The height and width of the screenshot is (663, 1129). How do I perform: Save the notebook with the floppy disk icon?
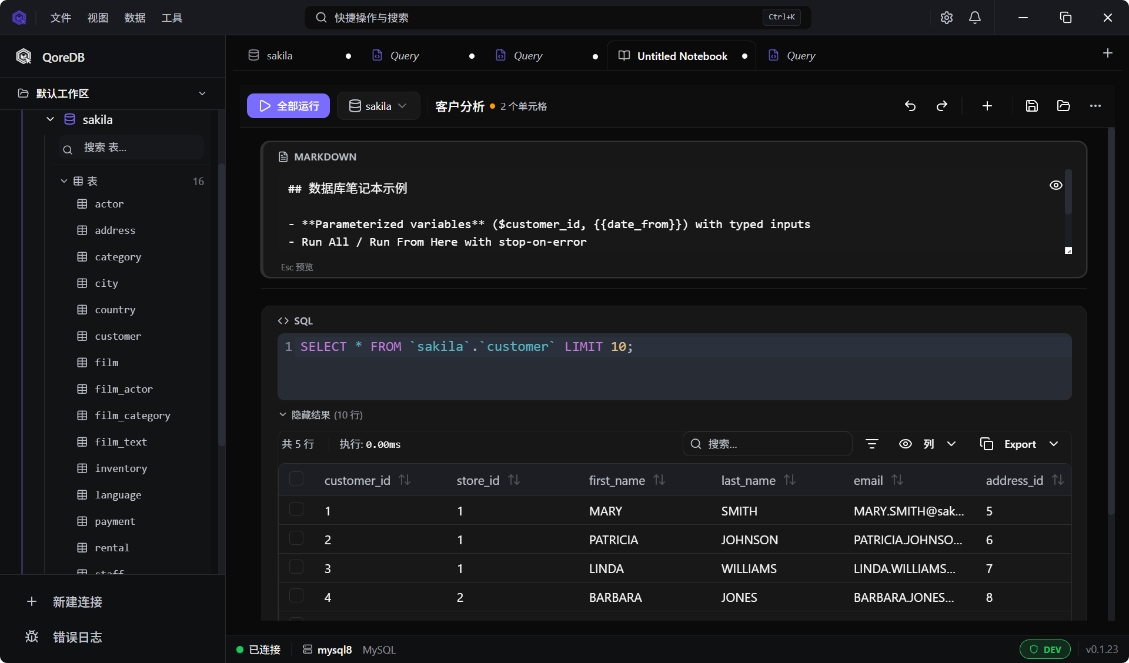(1032, 106)
